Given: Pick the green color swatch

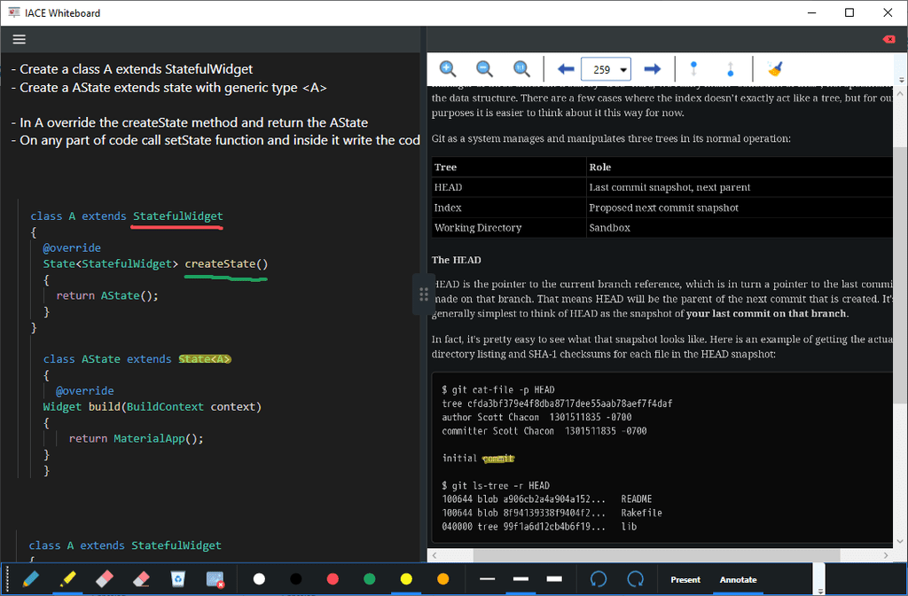Looking at the screenshot, I should (x=370, y=579).
